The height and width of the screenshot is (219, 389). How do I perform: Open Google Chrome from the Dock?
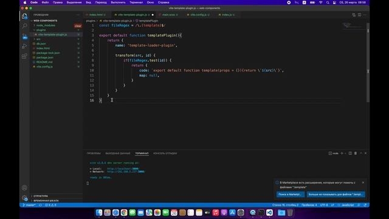(x=124, y=212)
